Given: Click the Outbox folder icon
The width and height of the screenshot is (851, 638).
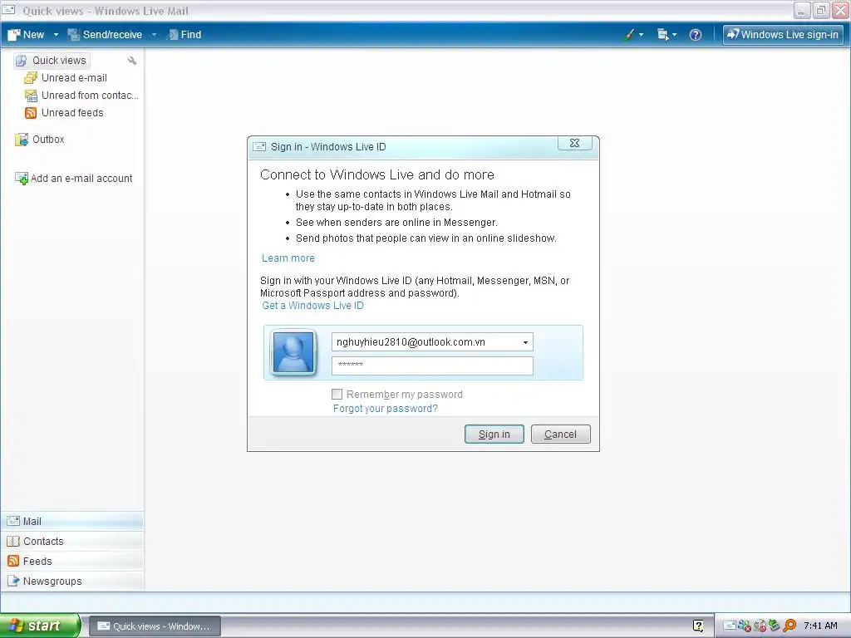Looking at the screenshot, I should click(x=22, y=140).
